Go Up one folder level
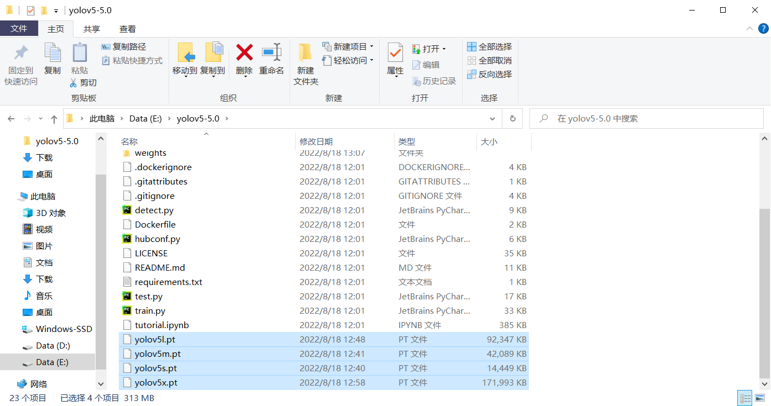 (54, 119)
